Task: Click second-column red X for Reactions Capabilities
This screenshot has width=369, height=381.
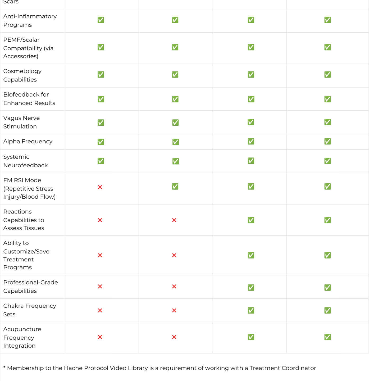Action: click(174, 220)
